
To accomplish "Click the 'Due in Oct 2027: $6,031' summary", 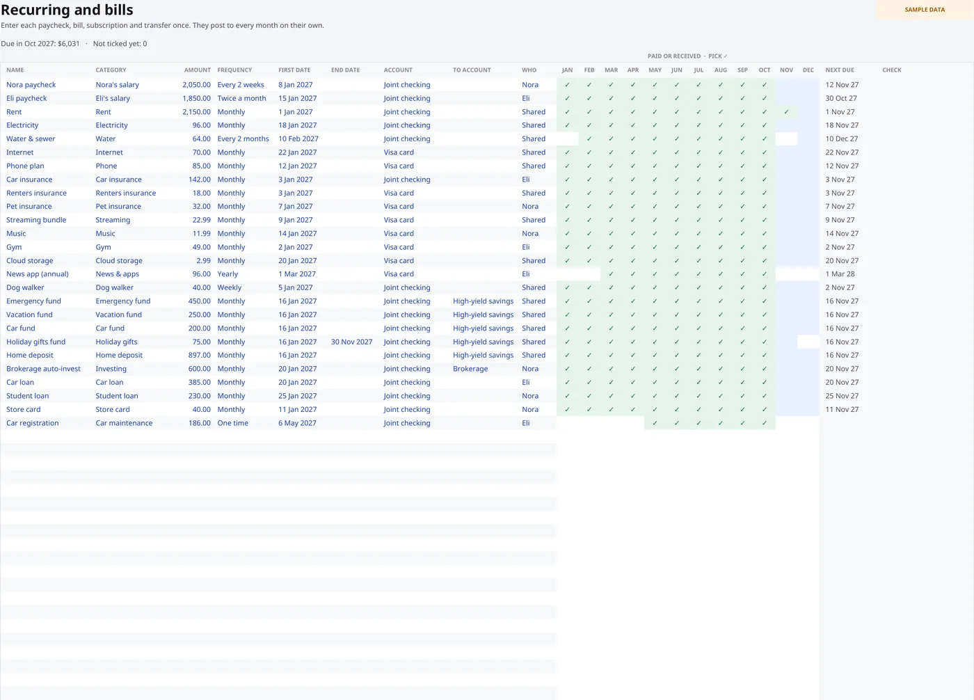I will tap(40, 44).
